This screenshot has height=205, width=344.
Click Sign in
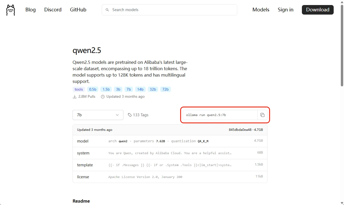tap(285, 10)
